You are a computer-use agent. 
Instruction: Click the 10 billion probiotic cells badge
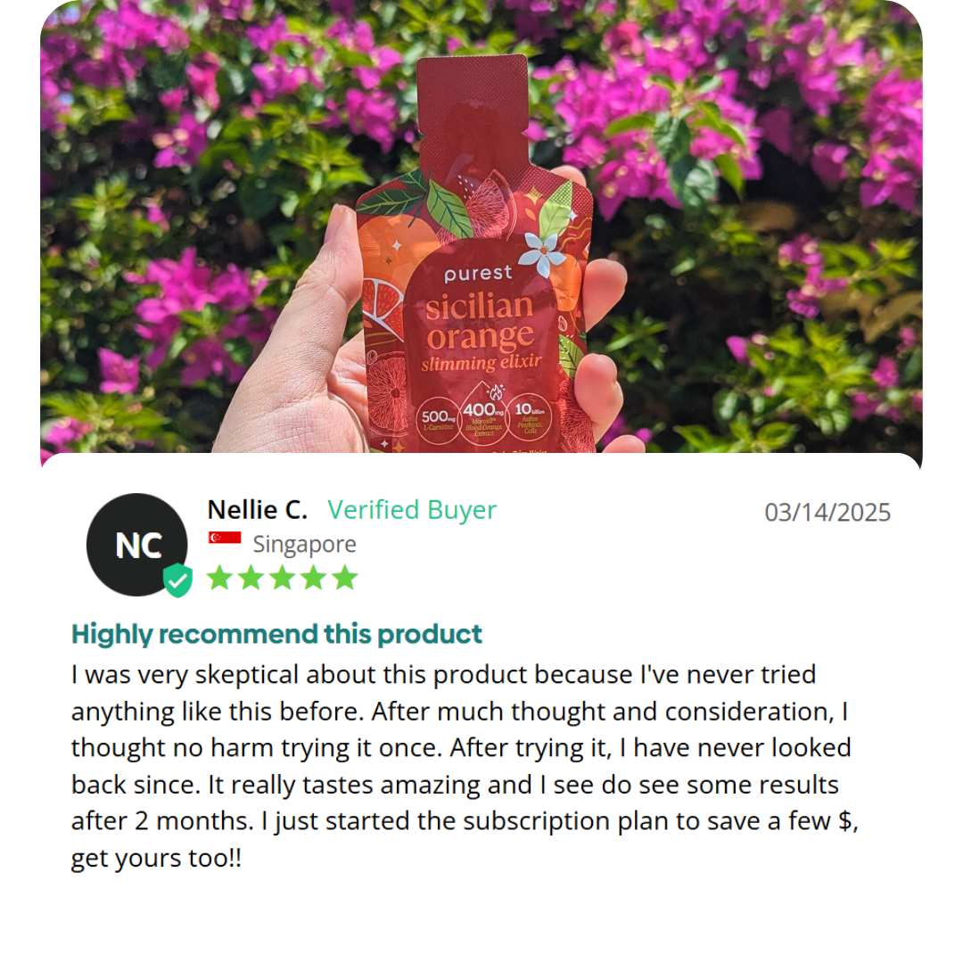coord(530,418)
